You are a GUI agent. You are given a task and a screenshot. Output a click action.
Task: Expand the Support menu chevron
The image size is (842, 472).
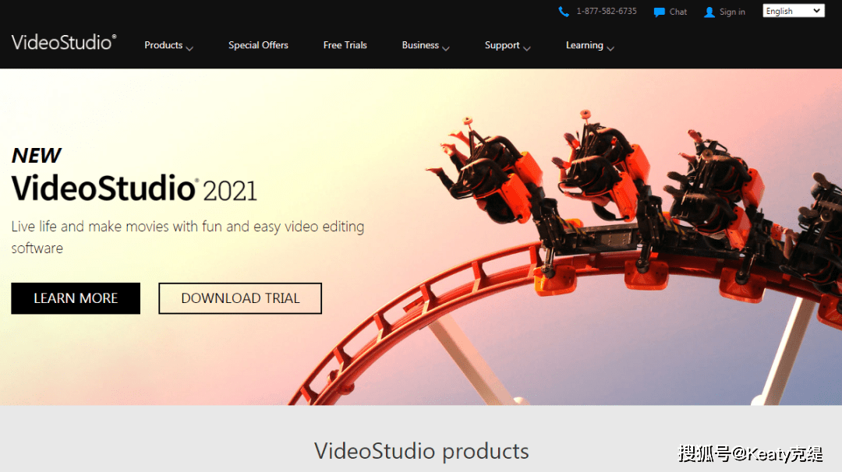coord(527,48)
